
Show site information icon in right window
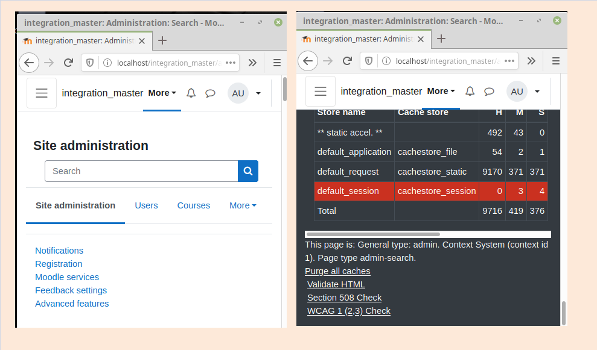pyautogui.click(x=386, y=61)
